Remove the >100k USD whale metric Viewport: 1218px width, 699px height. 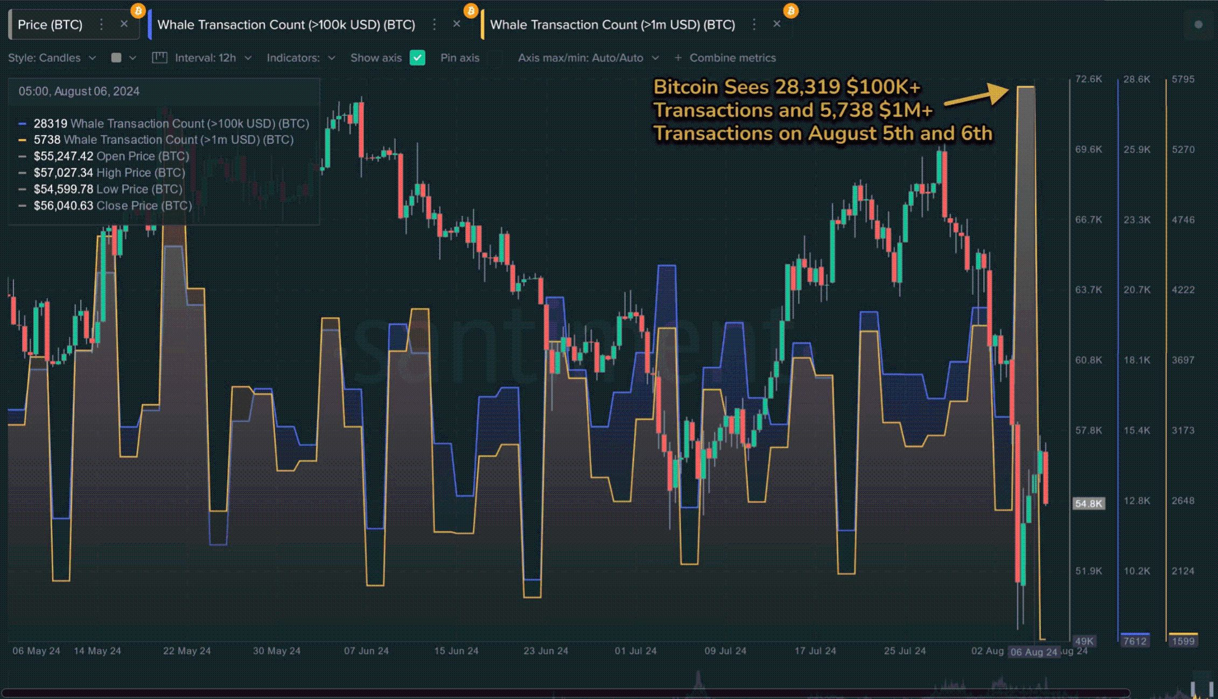(x=457, y=24)
